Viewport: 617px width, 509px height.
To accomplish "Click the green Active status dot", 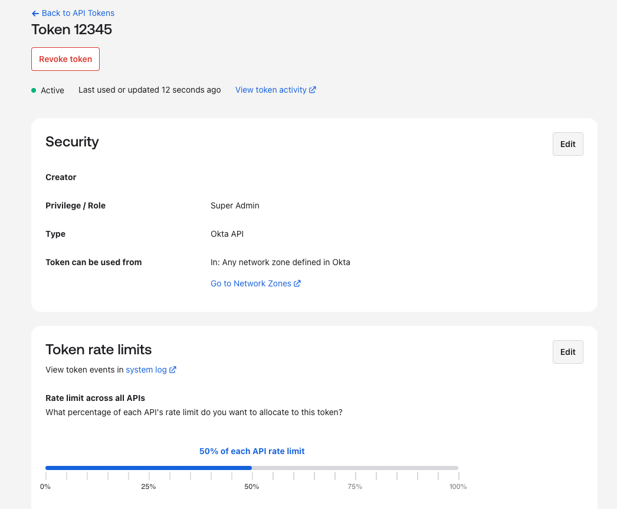I will [x=34, y=90].
